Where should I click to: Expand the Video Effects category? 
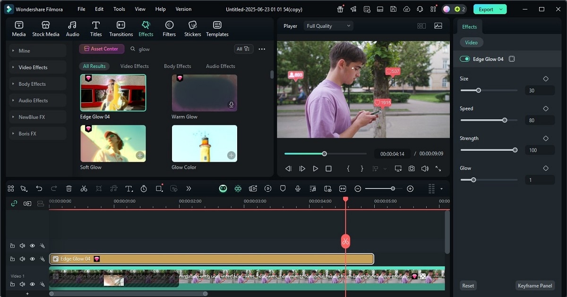point(38,67)
